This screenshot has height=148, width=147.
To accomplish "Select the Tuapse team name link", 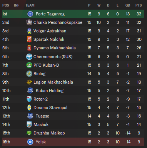I will 42,116.
